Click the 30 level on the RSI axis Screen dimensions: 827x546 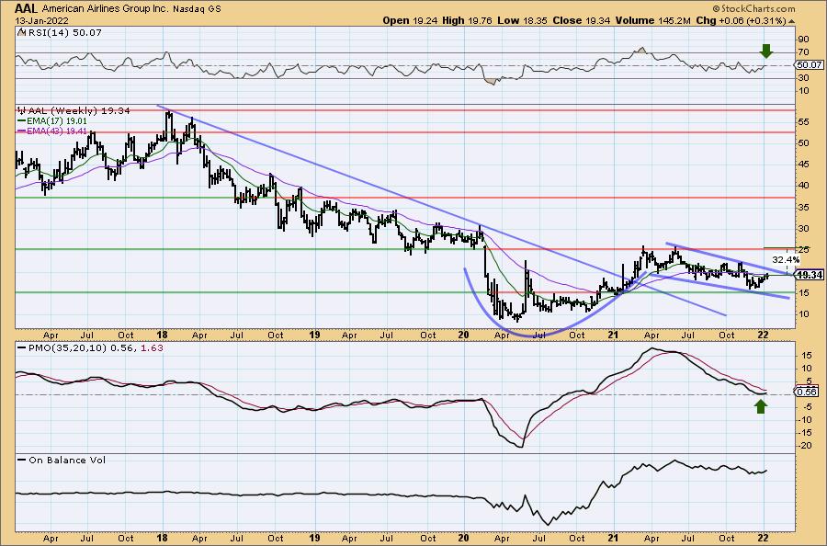coord(804,78)
